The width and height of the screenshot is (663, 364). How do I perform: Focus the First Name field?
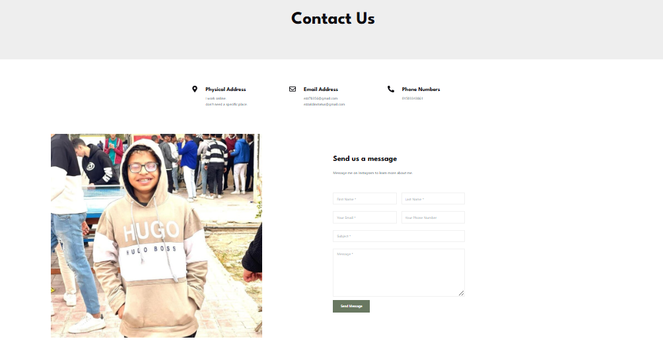point(365,199)
